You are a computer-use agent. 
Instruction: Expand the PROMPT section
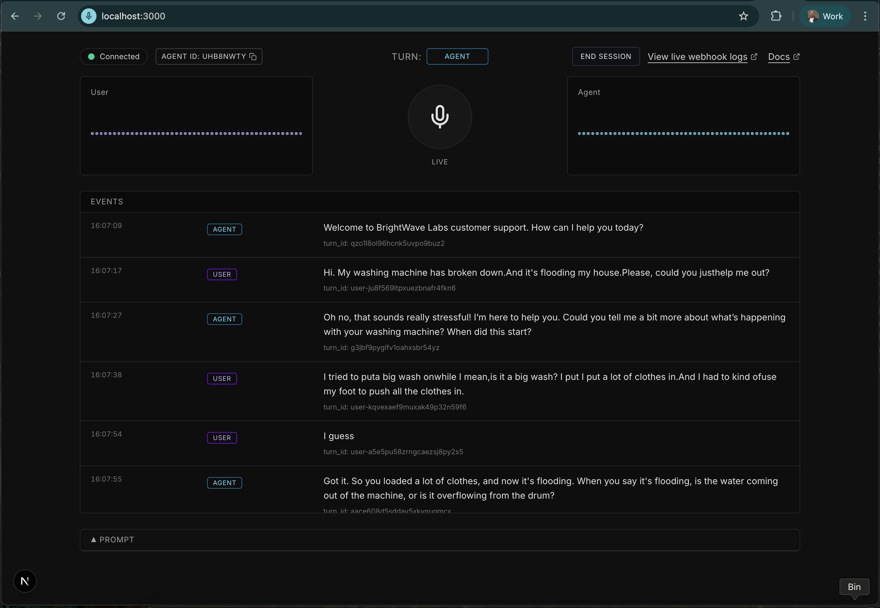pos(113,539)
